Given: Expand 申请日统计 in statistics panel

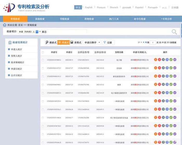Looking at the screenshot, I should pos(9,69).
